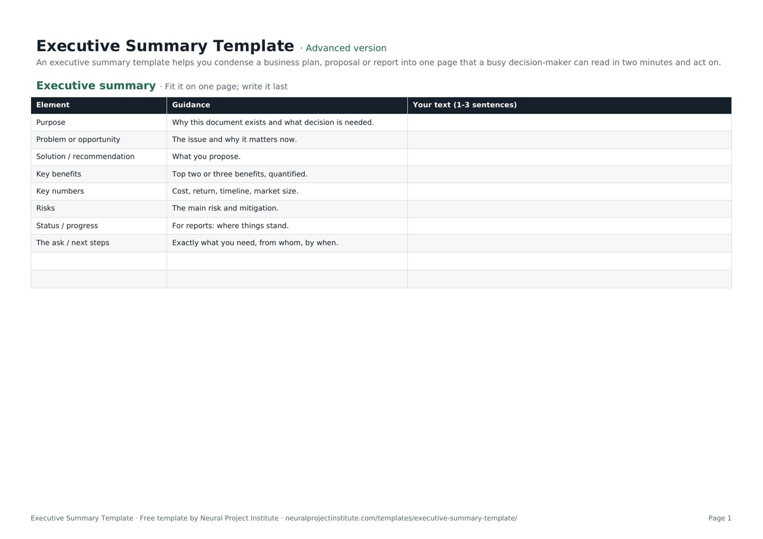Click the intro paragraph describing the template
The image size is (763, 539).
tap(378, 63)
